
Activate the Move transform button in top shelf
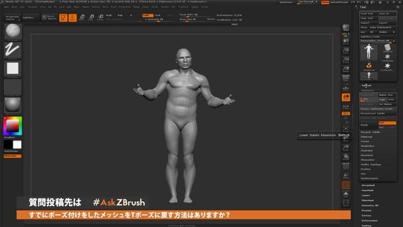point(82,18)
